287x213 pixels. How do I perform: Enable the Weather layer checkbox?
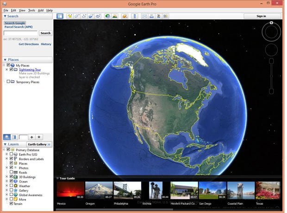pyautogui.click(x=12, y=186)
